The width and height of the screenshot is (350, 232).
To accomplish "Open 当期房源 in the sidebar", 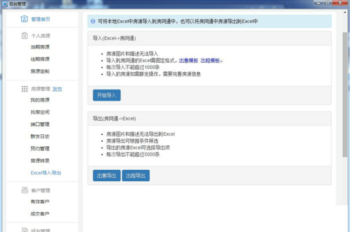I will pyautogui.click(x=40, y=47).
